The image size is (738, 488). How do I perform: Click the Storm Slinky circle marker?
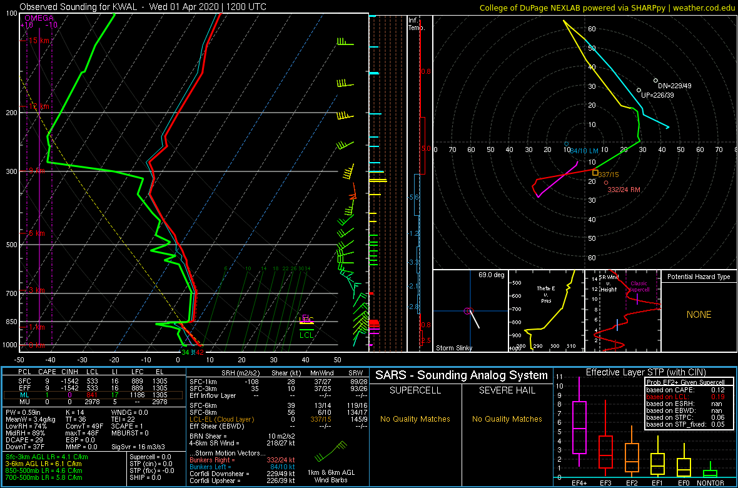[x=468, y=311]
